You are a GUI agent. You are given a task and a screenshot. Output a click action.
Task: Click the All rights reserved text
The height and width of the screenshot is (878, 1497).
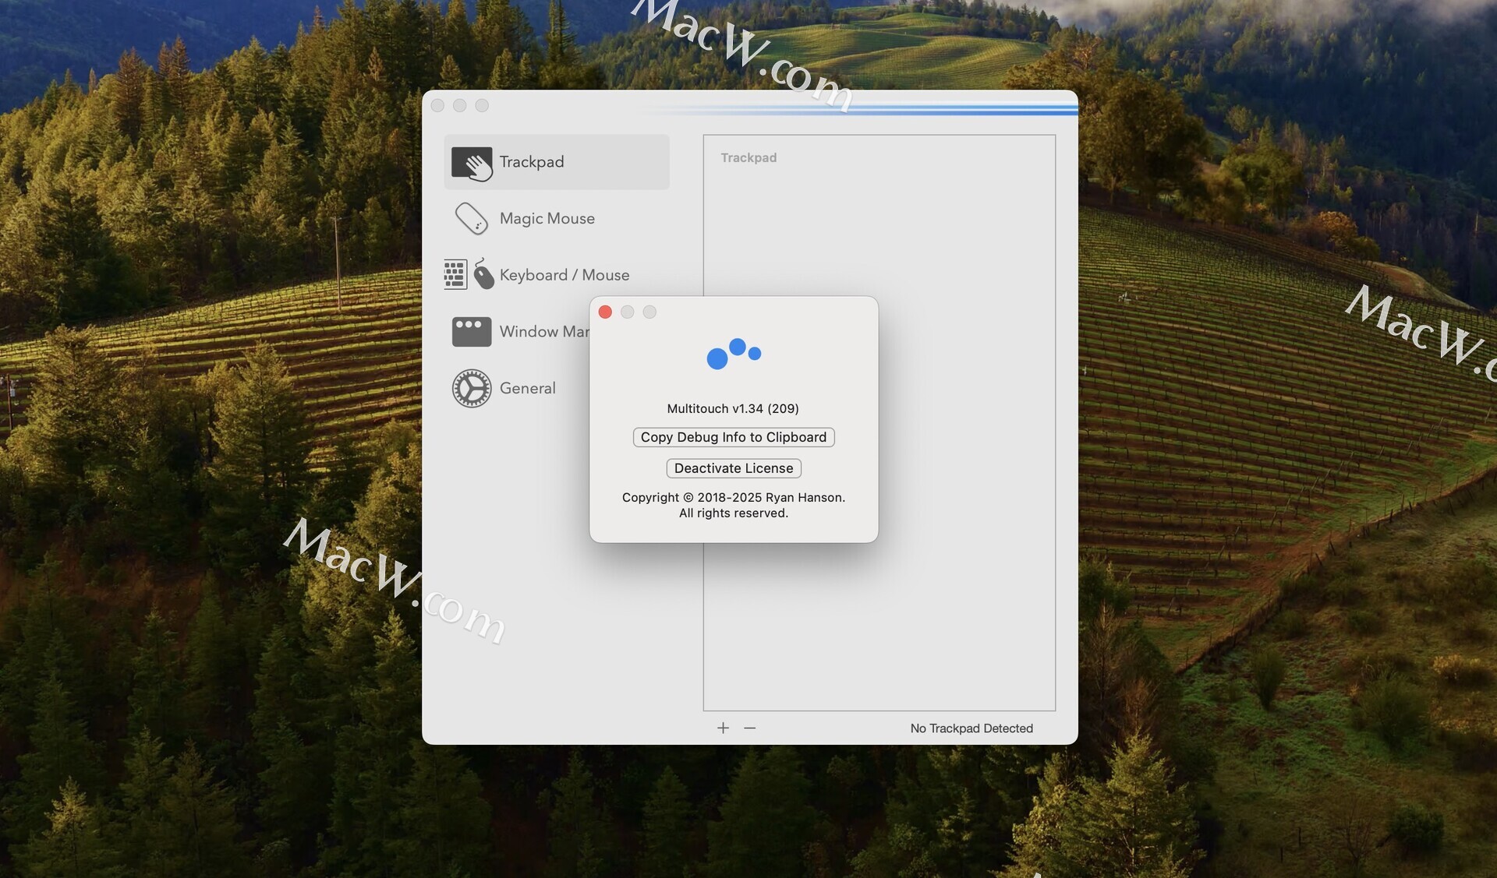(734, 513)
